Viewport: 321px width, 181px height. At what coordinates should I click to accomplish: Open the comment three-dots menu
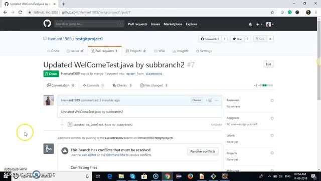coord(217,100)
